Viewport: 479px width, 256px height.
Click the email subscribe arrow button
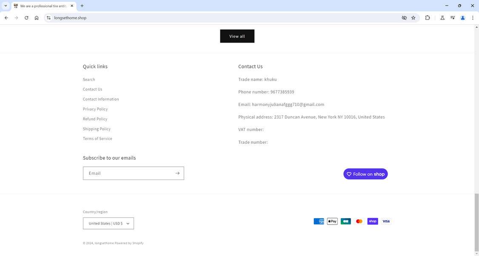(177, 173)
